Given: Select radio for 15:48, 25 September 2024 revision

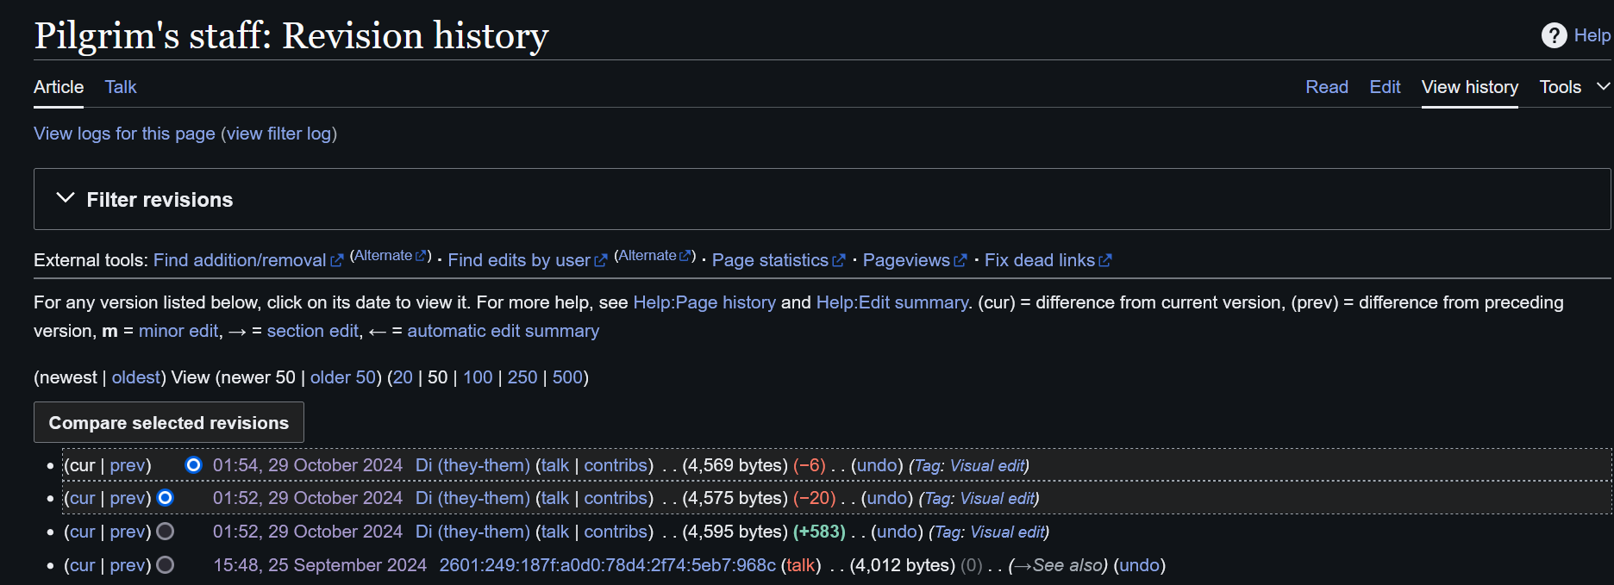Looking at the screenshot, I should 166,565.
